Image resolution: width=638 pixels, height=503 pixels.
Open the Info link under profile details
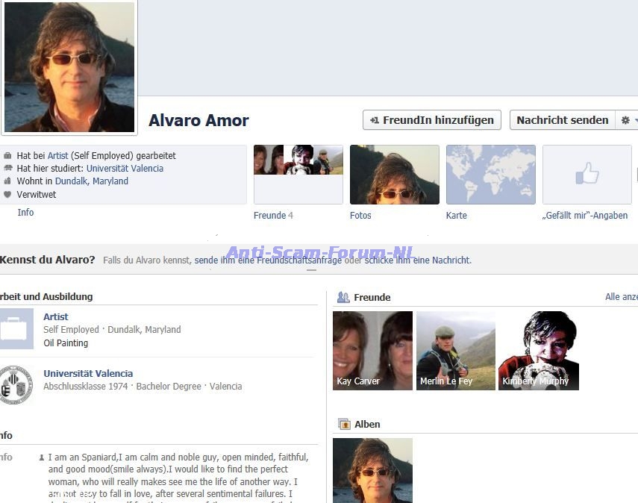point(25,213)
